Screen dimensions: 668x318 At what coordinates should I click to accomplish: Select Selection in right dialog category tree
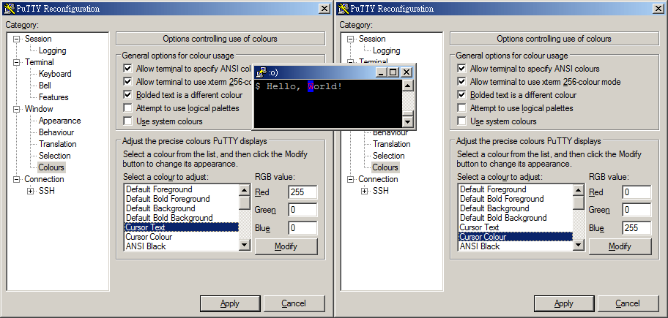388,156
